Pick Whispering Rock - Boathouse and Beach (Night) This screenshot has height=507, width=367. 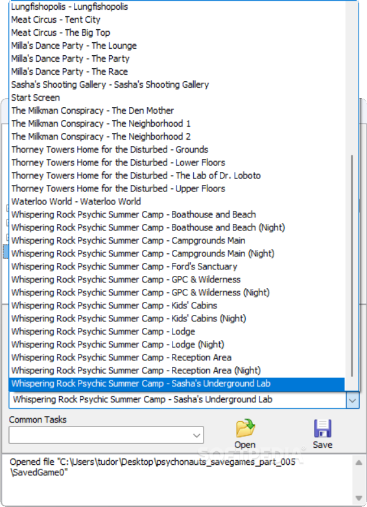coord(177,227)
